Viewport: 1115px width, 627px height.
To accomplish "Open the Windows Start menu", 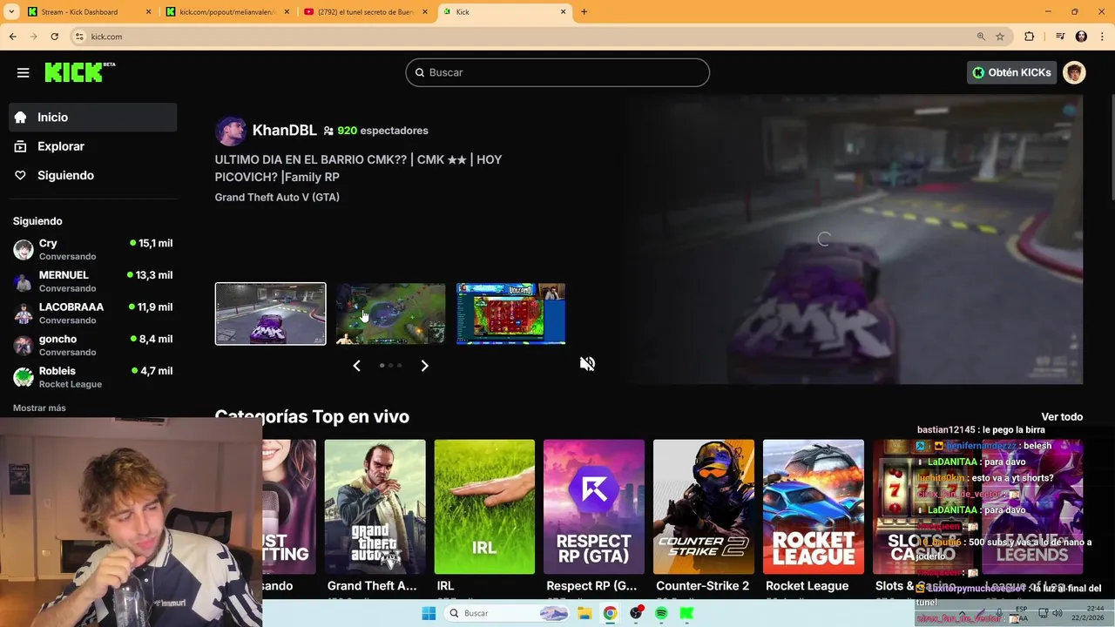I will [429, 613].
